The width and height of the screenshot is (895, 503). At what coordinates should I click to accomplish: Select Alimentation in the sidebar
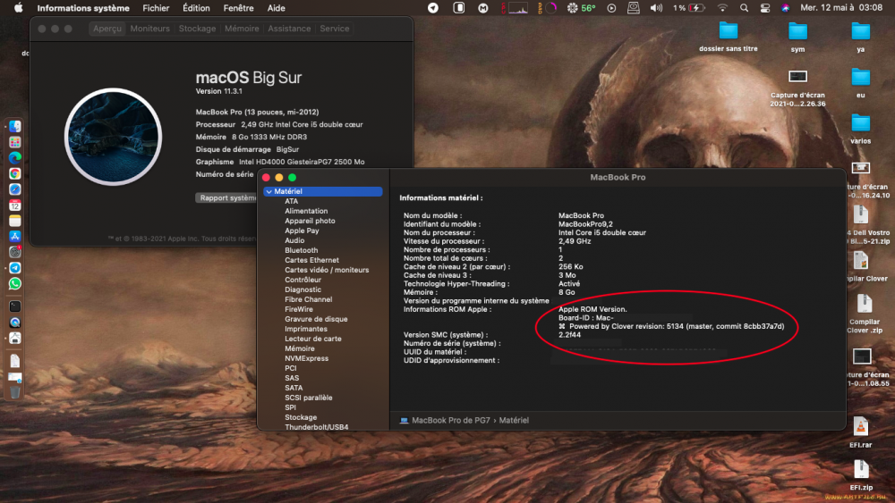(306, 211)
